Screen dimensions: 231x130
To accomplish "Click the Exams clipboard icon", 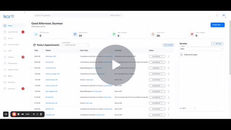I will [x=5, y=38].
